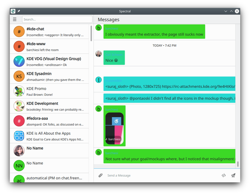Click the attach file paperclip icon
The height and width of the screenshot is (194, 250).
tap(100, 175)
